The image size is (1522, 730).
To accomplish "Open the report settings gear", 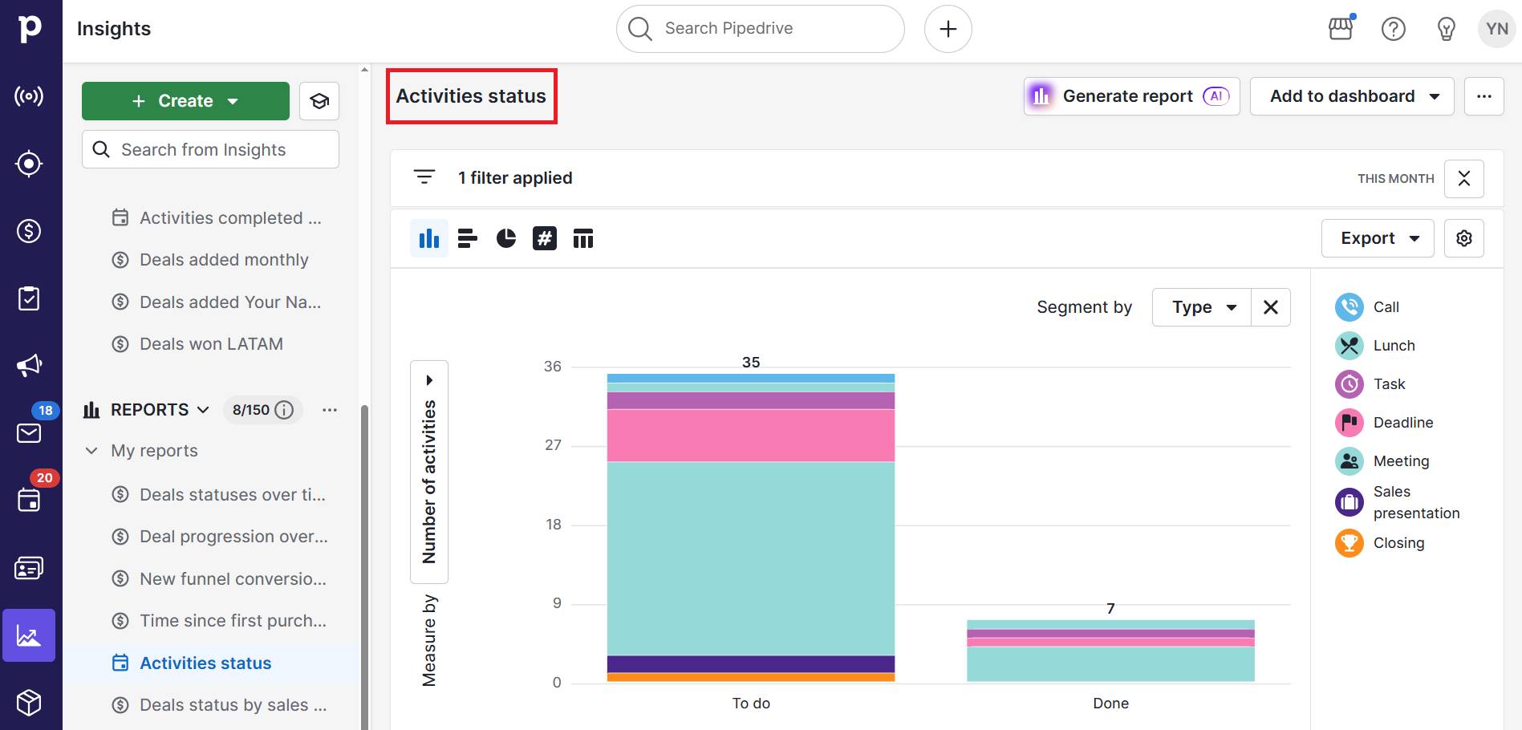I will [x=1464, y=237].
